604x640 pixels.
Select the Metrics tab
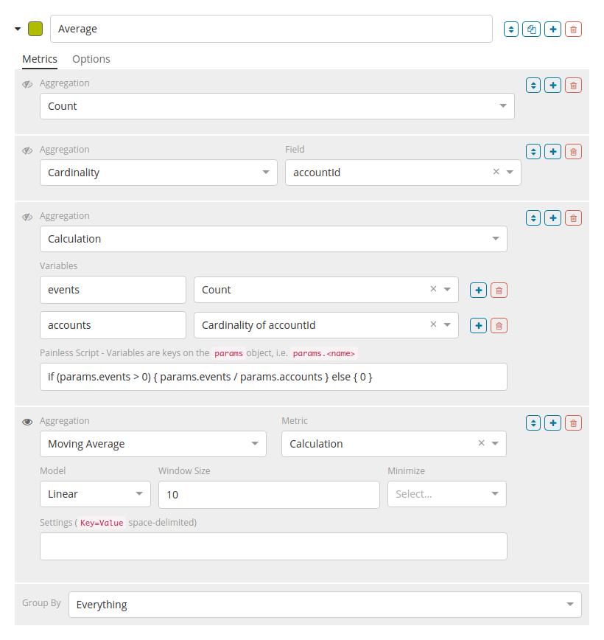point(40,59)
